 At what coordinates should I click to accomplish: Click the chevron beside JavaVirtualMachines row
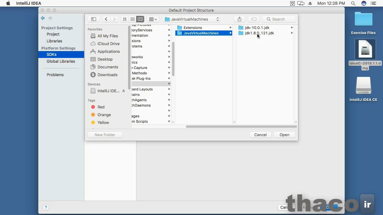tap(230, 33)
